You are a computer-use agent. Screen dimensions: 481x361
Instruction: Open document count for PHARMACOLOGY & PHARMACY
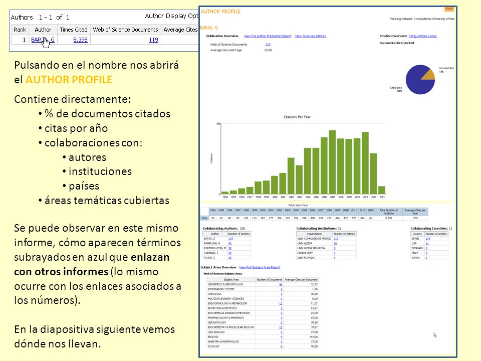(281, 318)
